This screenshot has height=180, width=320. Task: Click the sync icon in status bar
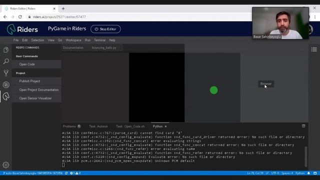(66, 173)
